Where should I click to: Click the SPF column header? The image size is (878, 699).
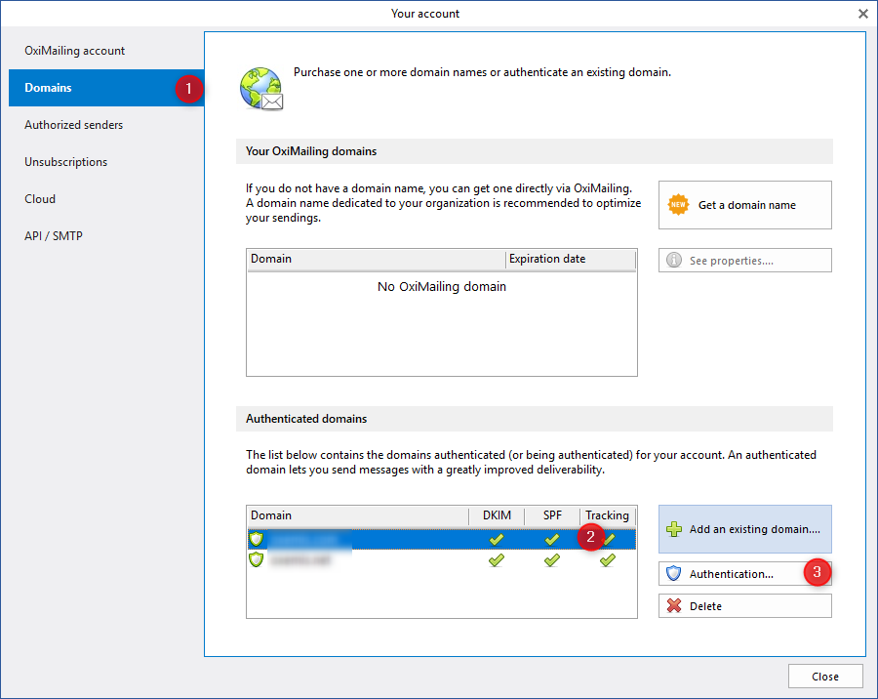click(x=552, y=515)
